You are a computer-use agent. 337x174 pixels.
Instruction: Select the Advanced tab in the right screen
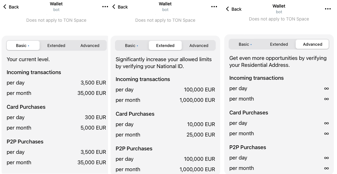[x=312, y=44]
